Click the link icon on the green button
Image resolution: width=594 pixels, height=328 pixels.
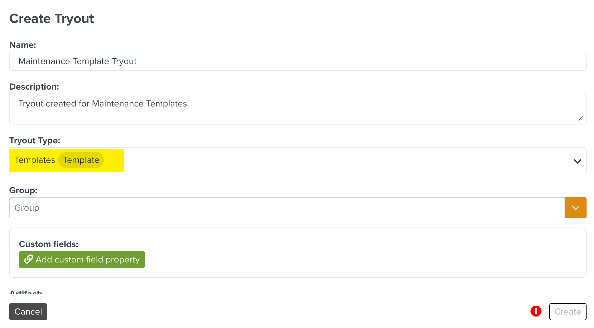click(x=29, y=259)
